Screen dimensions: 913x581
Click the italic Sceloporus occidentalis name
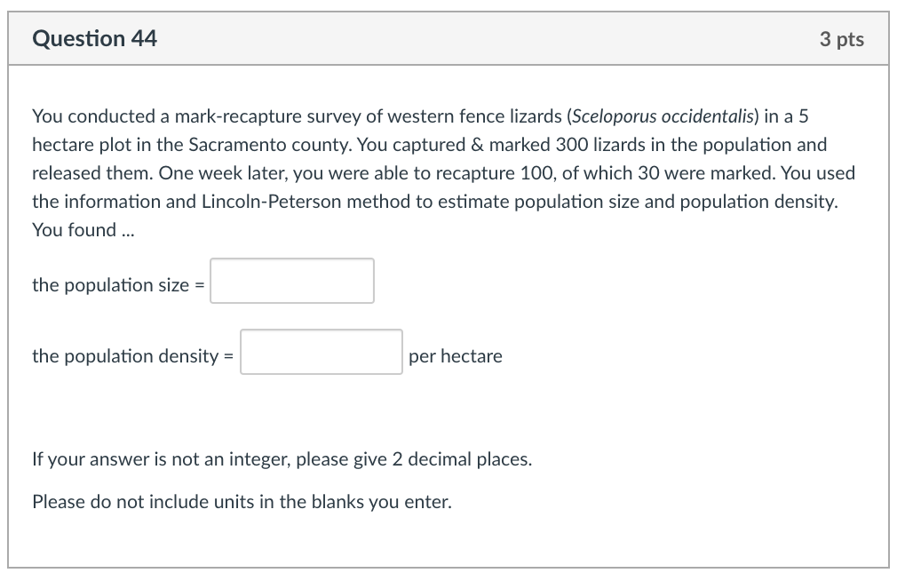coord(663,115)
